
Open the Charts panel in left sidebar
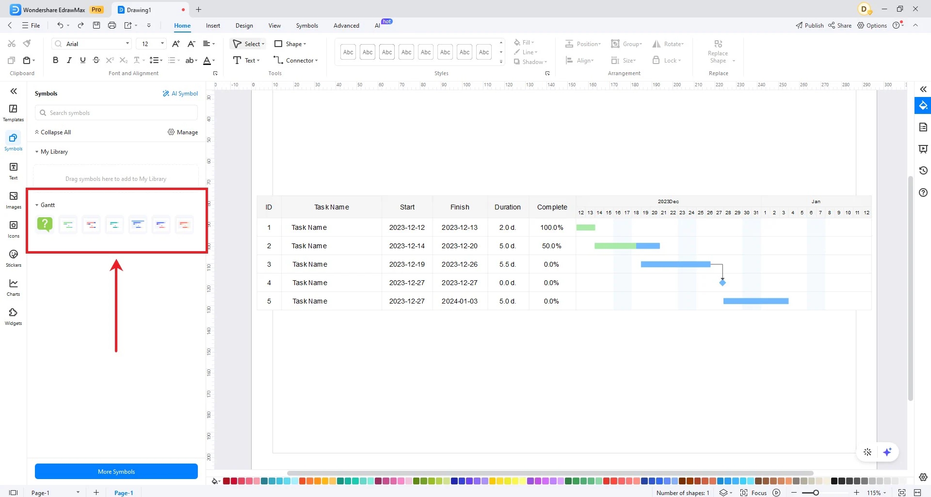click(13, 287)
